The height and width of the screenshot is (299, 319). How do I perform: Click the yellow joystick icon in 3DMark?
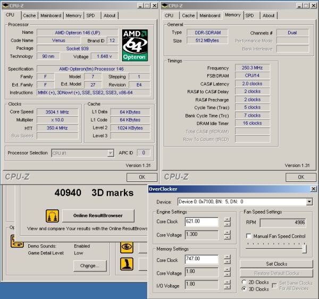coord(127,264)
